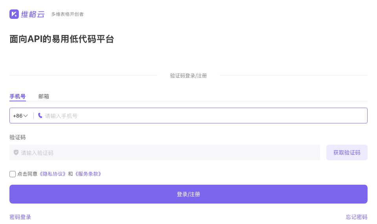
Task: Click the 面向API的易用低代码平台 heading
Action: tap(62, 39)
